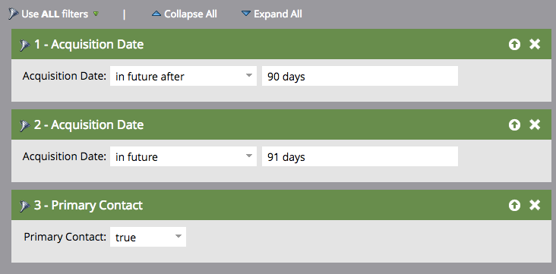Remove the Primary Contact filter
This screenshot has width=556, height=274.
click(x=535, y=205)
